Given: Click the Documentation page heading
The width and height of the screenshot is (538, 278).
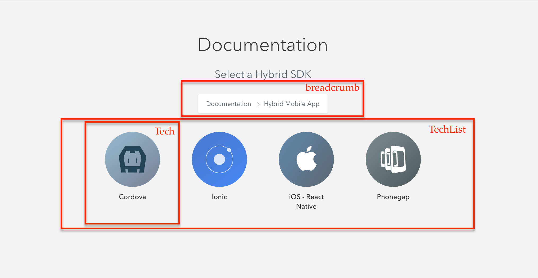Looking at the screenshot, I should point(263,44).
